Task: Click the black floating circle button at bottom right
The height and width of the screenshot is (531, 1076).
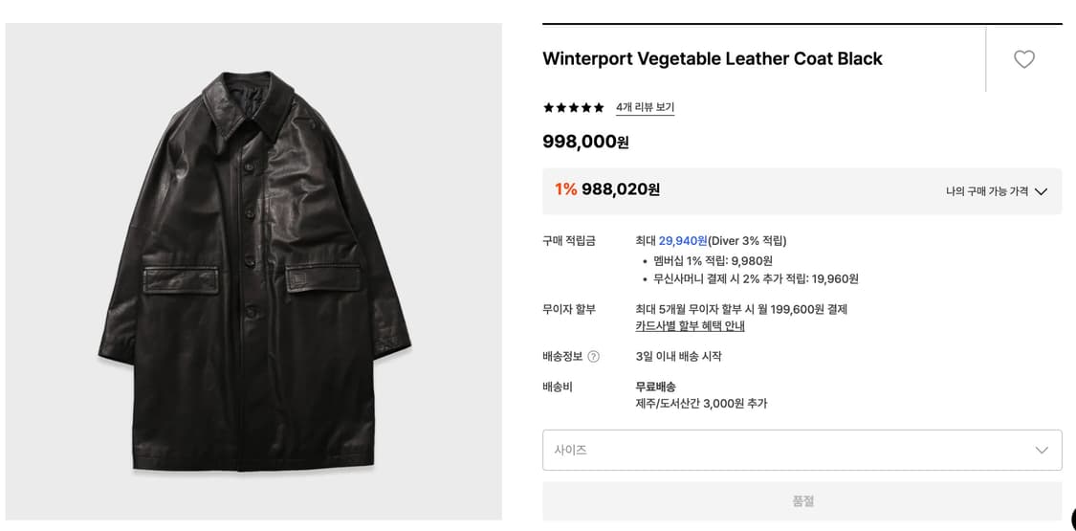Action: tap(1072, 518)
